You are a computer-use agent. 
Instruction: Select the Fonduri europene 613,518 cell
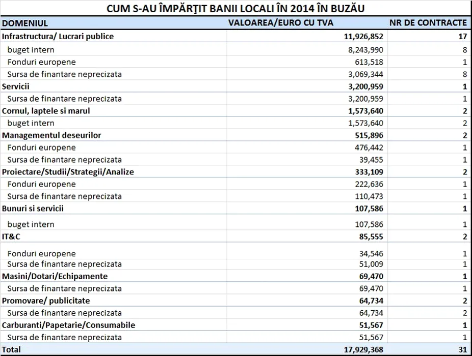point(369,62)
